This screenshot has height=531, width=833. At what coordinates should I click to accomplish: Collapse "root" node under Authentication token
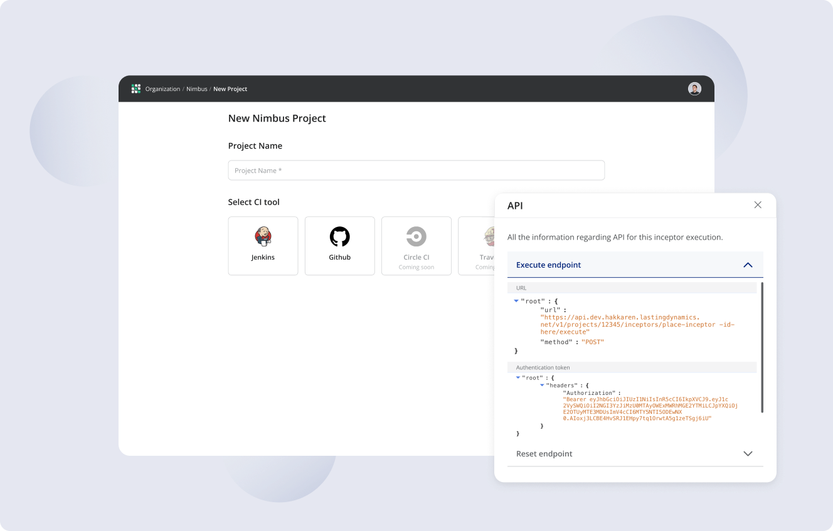point(518,377)
